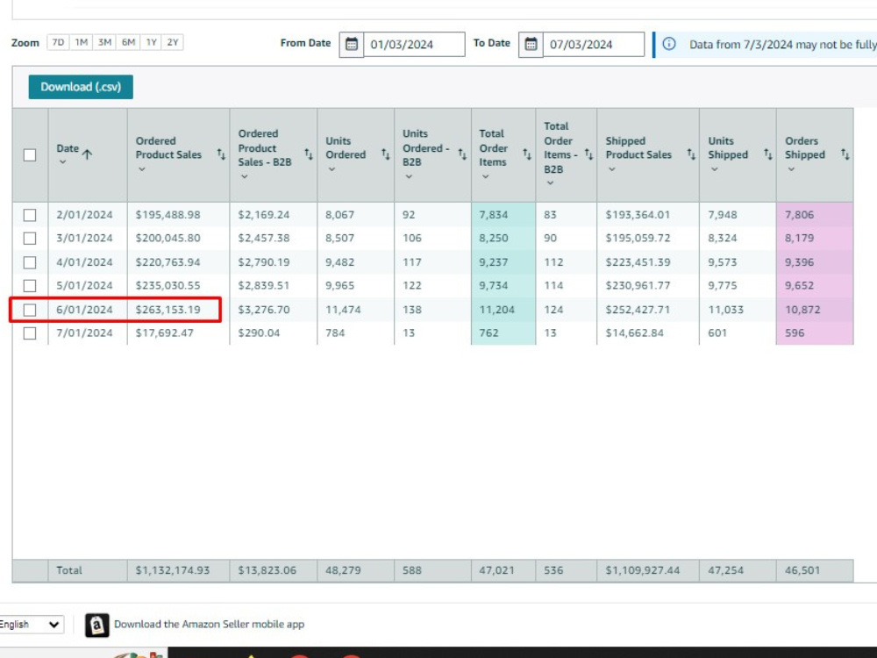Check the 3/01/2024 row checkbox

30,239
